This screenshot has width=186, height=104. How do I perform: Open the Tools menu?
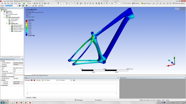pyautogui.click(x=16, y=3)
